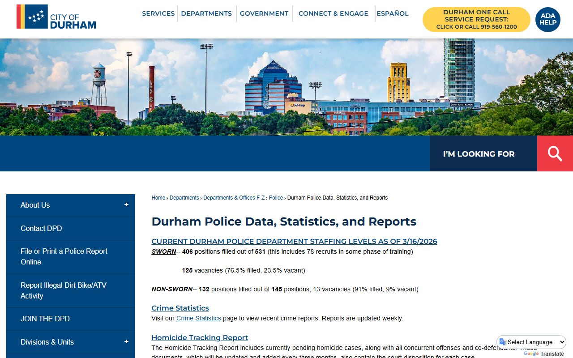
Task: Open Report Illegal Dirt Bike/ATV Activity
Action: tap(70, 290)
